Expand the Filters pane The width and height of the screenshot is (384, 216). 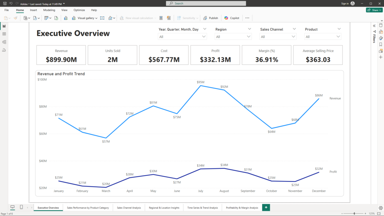(374, 25)
